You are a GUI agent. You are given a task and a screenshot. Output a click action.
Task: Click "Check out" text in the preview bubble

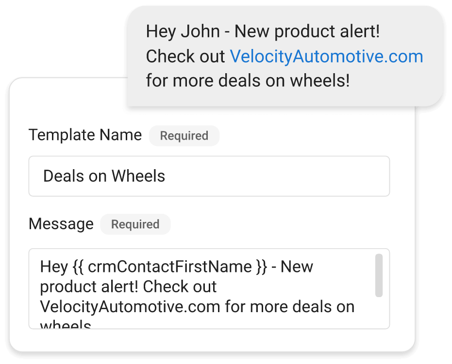pos(185,57)
